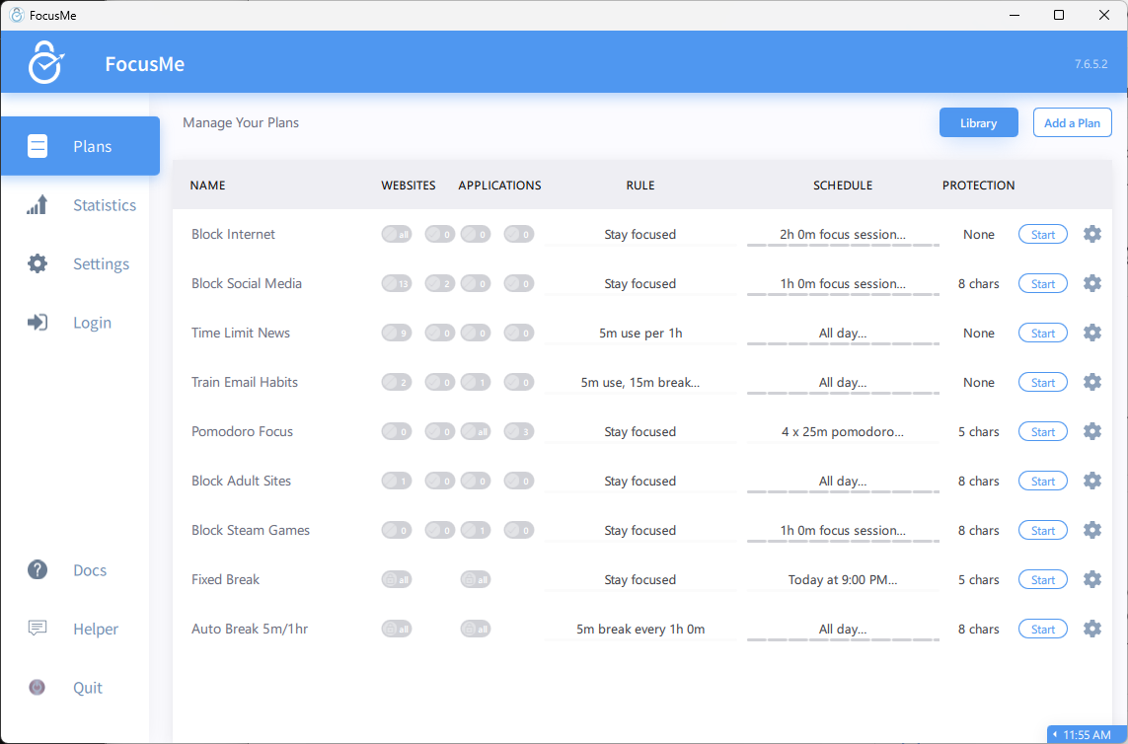Click the small arrow beside 11:55 AM clock
The width and height of the screenshot is (1128, 744).
(1055, 735)
